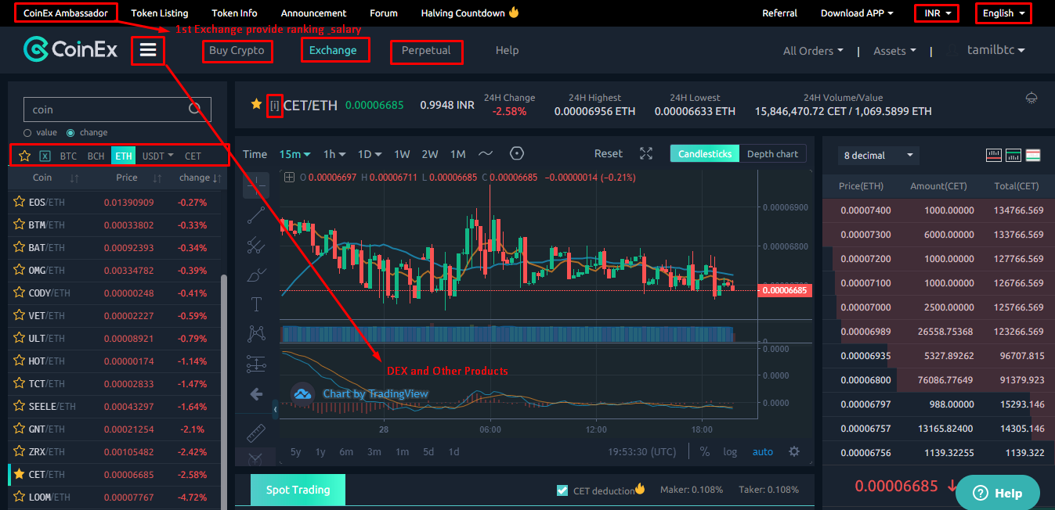Unfavorite the CET/ETH star in market list

coord(19,474)
